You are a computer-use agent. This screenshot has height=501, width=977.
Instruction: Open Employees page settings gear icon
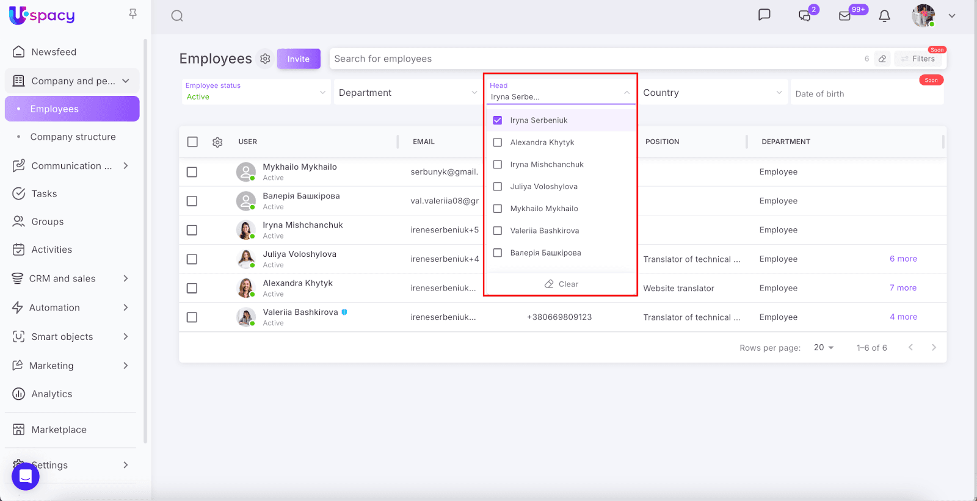coord(265,59)
